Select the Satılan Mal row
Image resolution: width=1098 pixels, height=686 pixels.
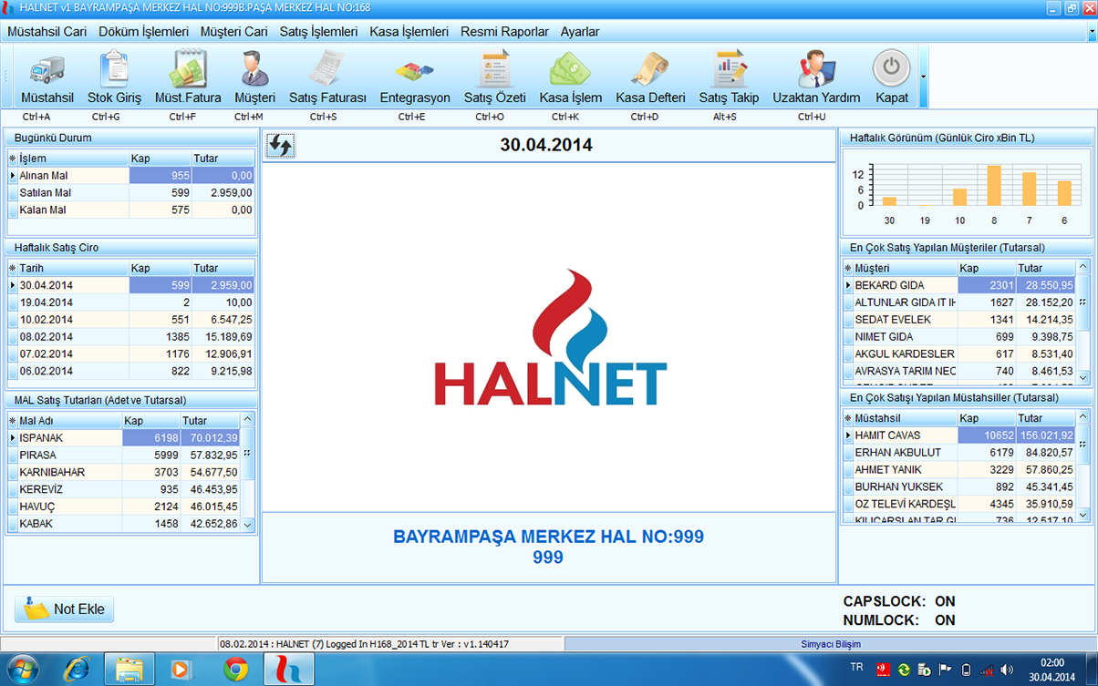tap(131, 193)
